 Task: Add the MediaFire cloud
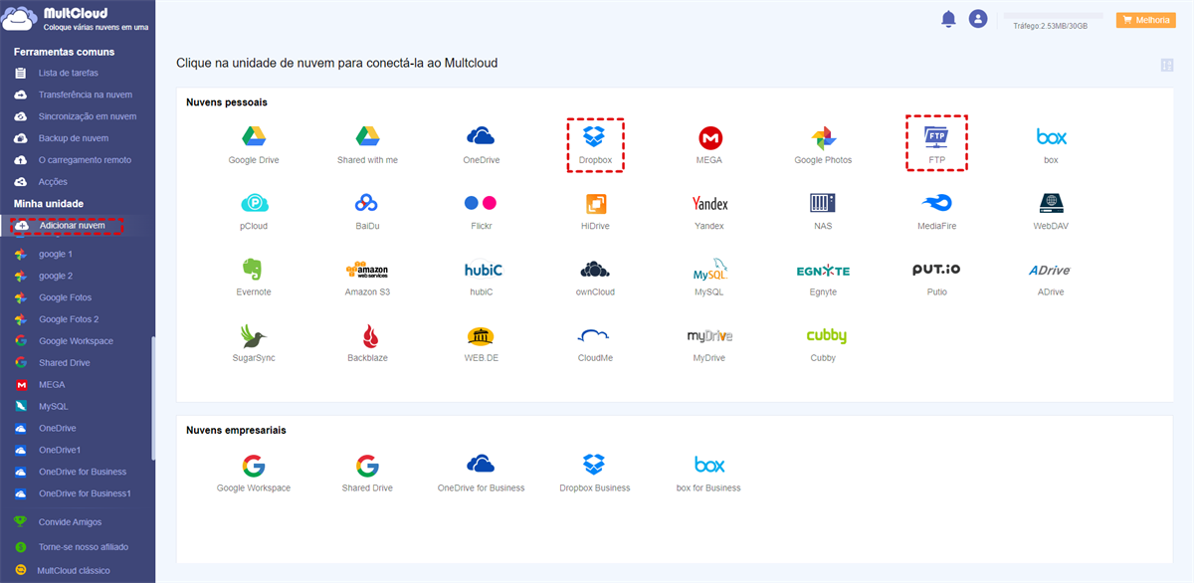936,211
